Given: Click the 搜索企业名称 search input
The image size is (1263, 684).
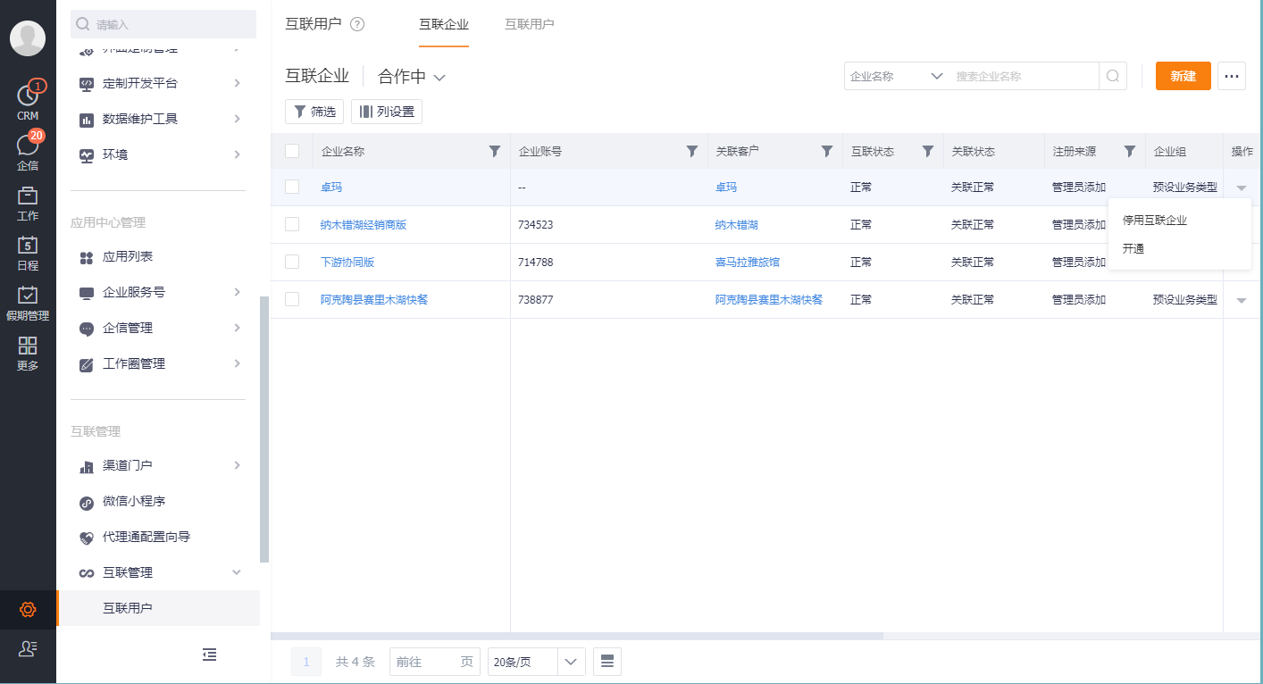Looking at the screenshot, I should pos(1025,76).
